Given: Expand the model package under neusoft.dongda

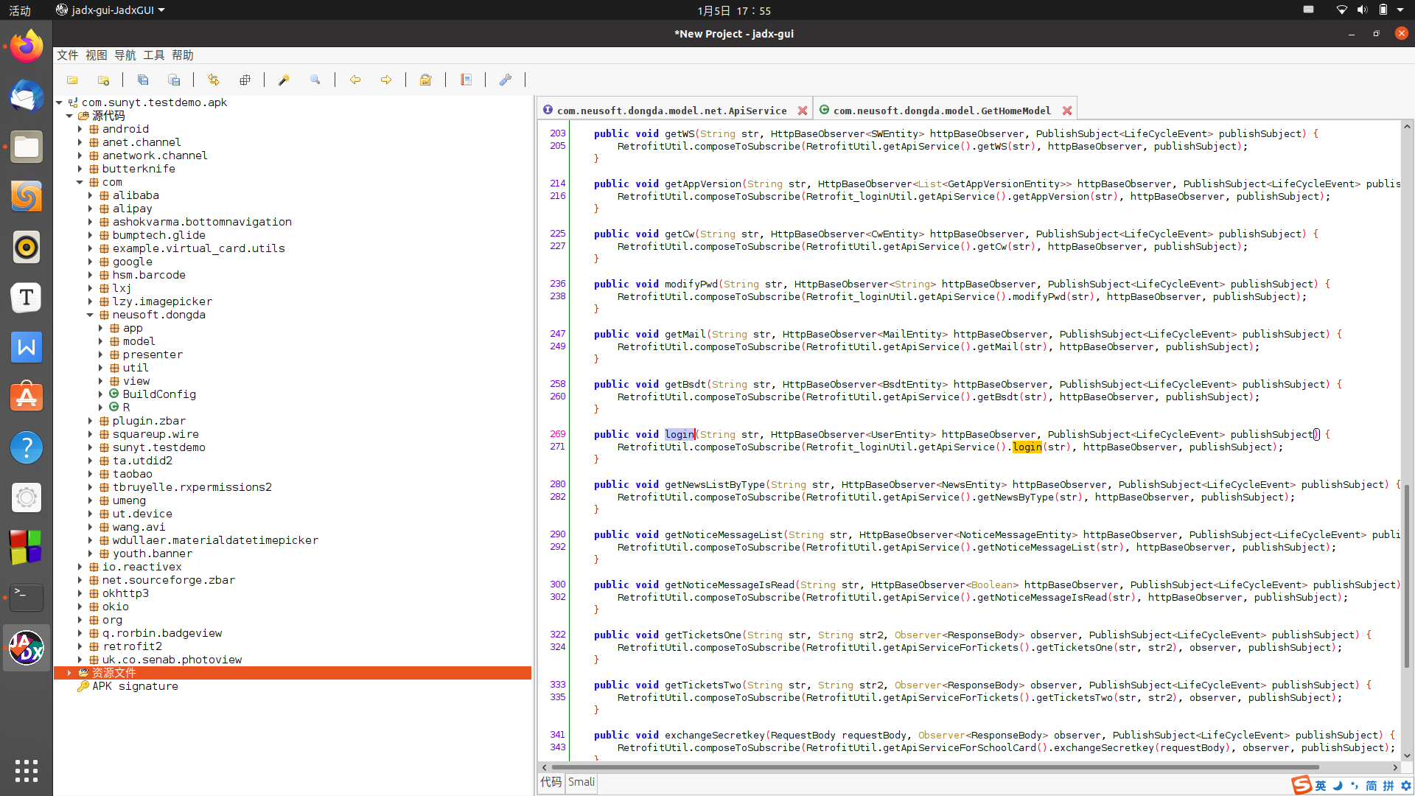Looking at the screenshot, I should coord(101,341).
